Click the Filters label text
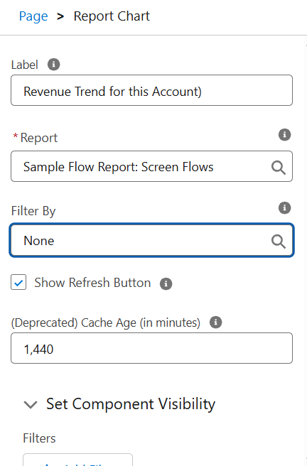 39,438
